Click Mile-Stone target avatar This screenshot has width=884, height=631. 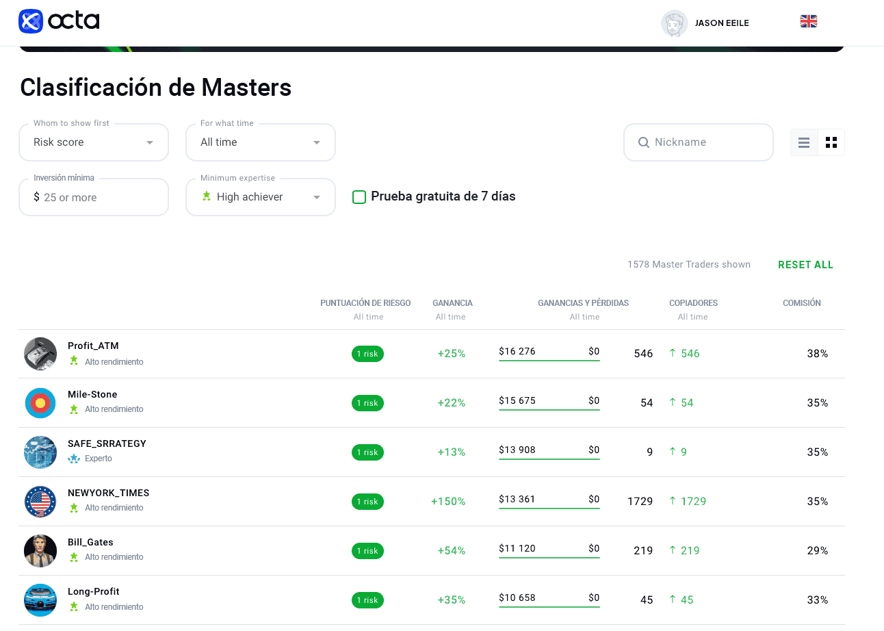coord(40,403)
